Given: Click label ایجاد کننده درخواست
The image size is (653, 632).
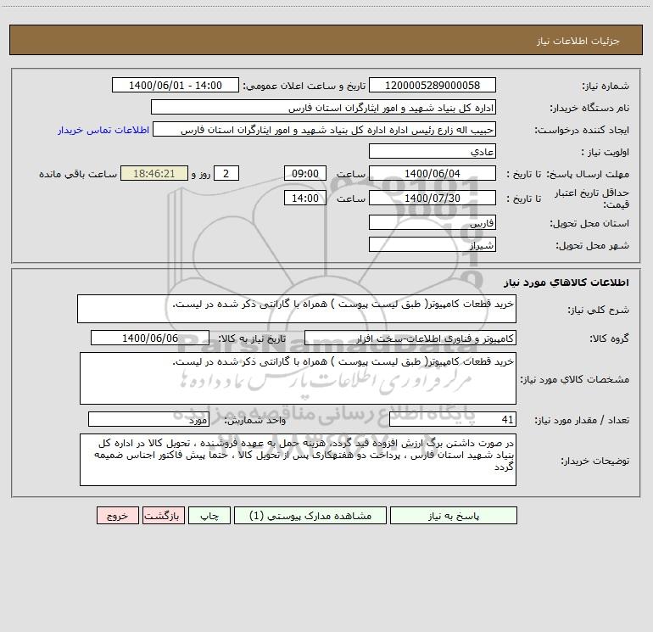Looking at the screenshot, I should coord(582,130).
